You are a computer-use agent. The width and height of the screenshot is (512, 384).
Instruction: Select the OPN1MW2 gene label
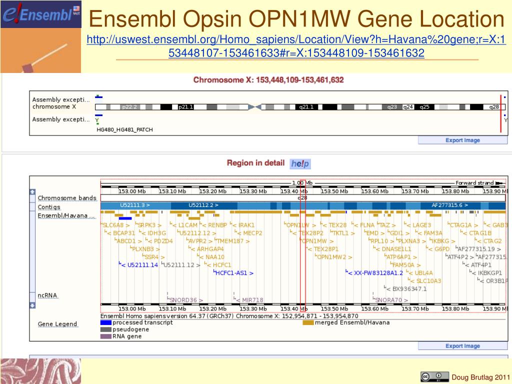pos(333,257)
